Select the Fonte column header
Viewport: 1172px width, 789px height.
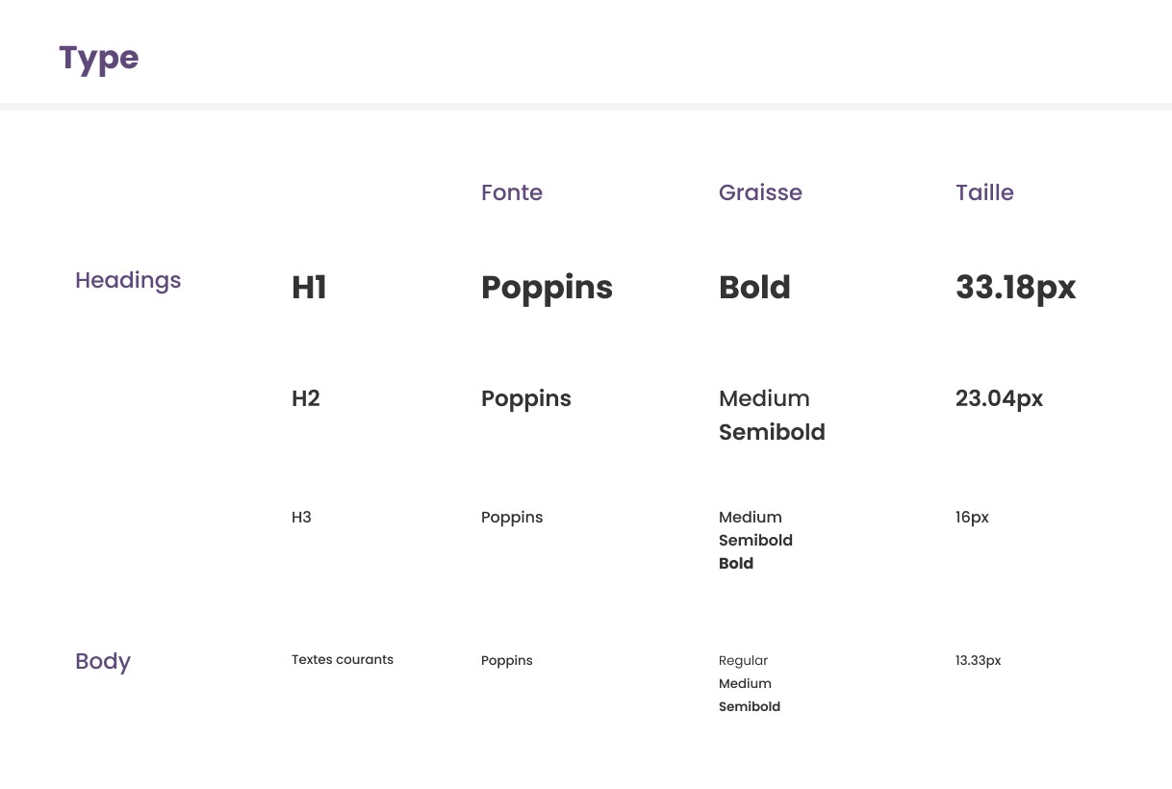click(x=511, y=192)
